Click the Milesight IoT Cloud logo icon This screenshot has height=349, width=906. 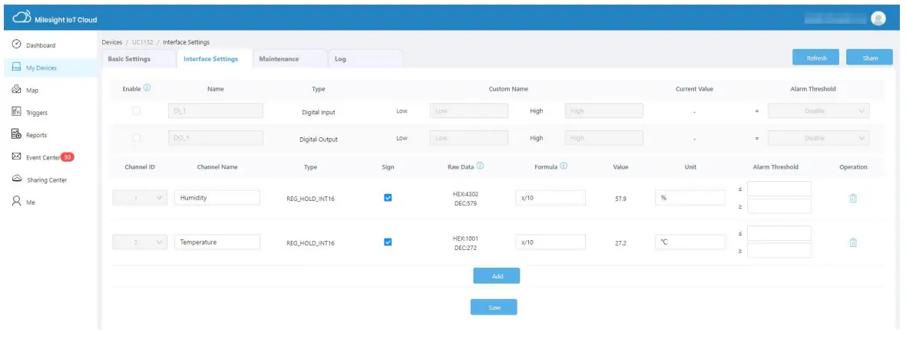click(x=21, y=18)
